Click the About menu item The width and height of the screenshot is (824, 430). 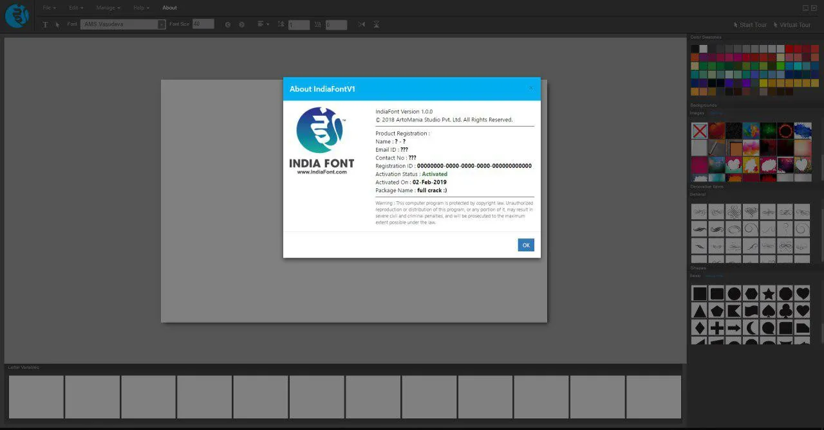coord(169,8)
